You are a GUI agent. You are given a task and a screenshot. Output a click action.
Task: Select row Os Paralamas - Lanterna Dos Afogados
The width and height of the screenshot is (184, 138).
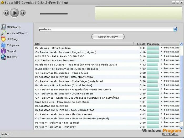click(x=107, y=98)
